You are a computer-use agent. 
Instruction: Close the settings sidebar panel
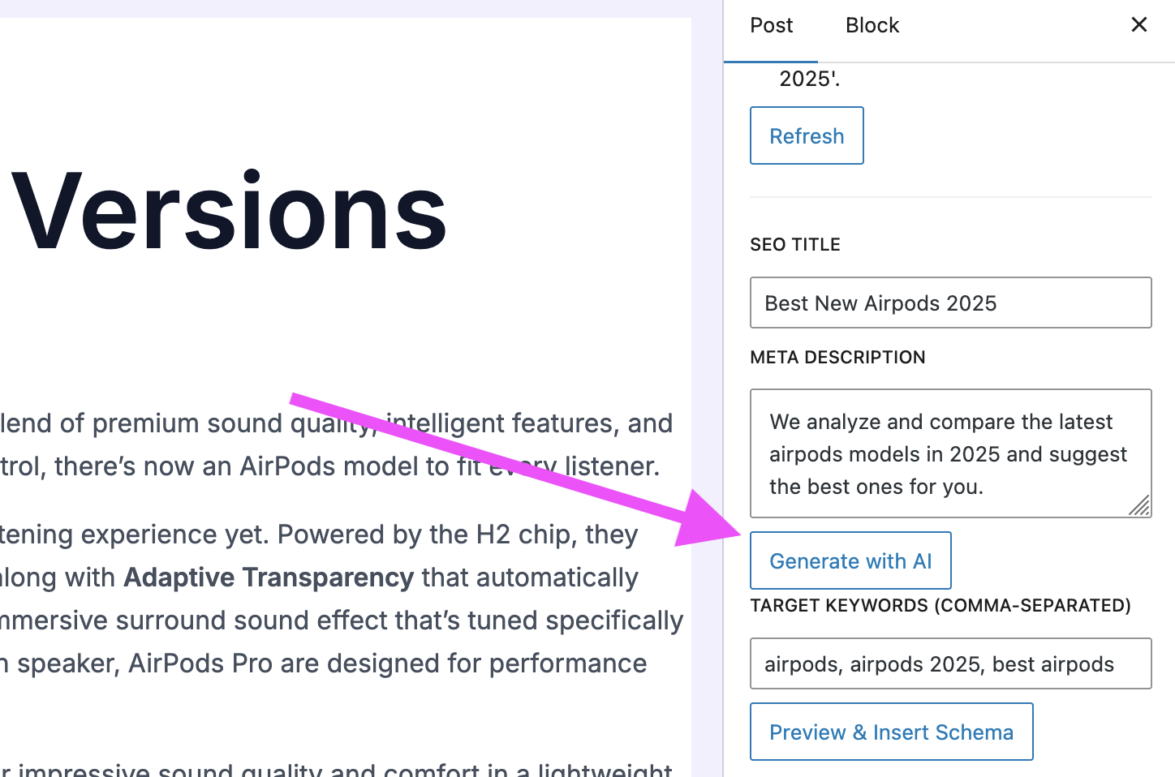(x=1139, y=24)
